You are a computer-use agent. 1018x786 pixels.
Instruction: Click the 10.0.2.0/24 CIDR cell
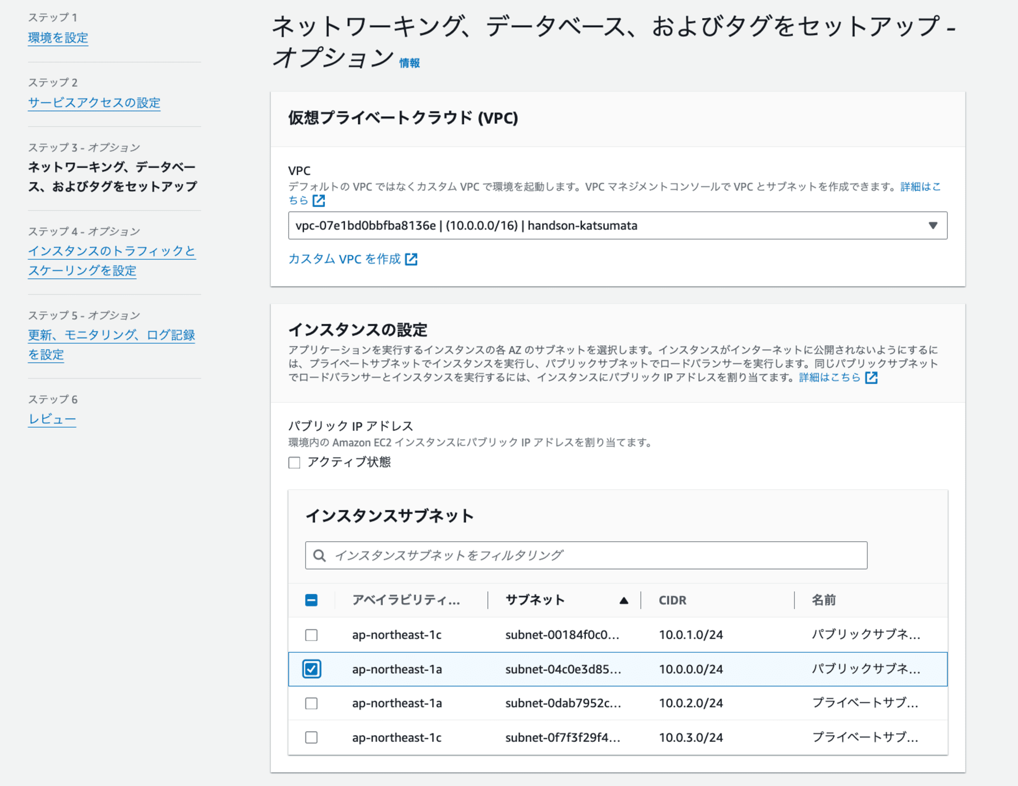(691, 703)
